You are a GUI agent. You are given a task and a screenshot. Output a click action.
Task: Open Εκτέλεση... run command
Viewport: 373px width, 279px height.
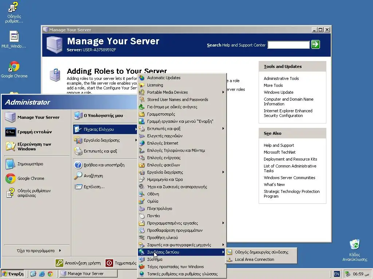tap(105, 187)
